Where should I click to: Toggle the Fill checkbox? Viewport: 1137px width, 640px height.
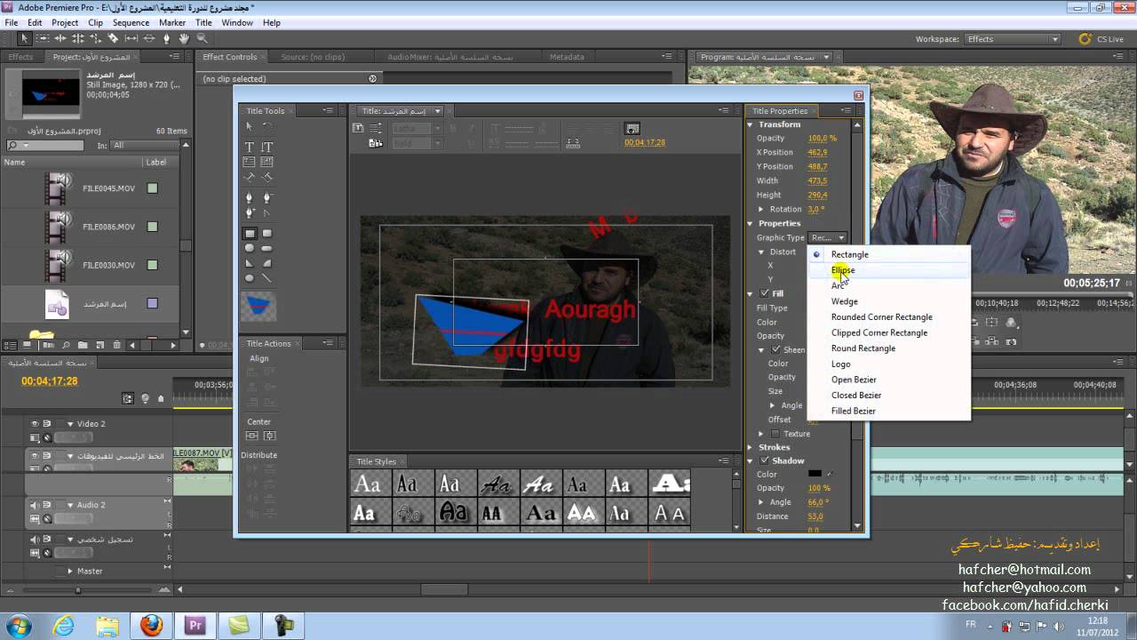[x=765, y=293]
